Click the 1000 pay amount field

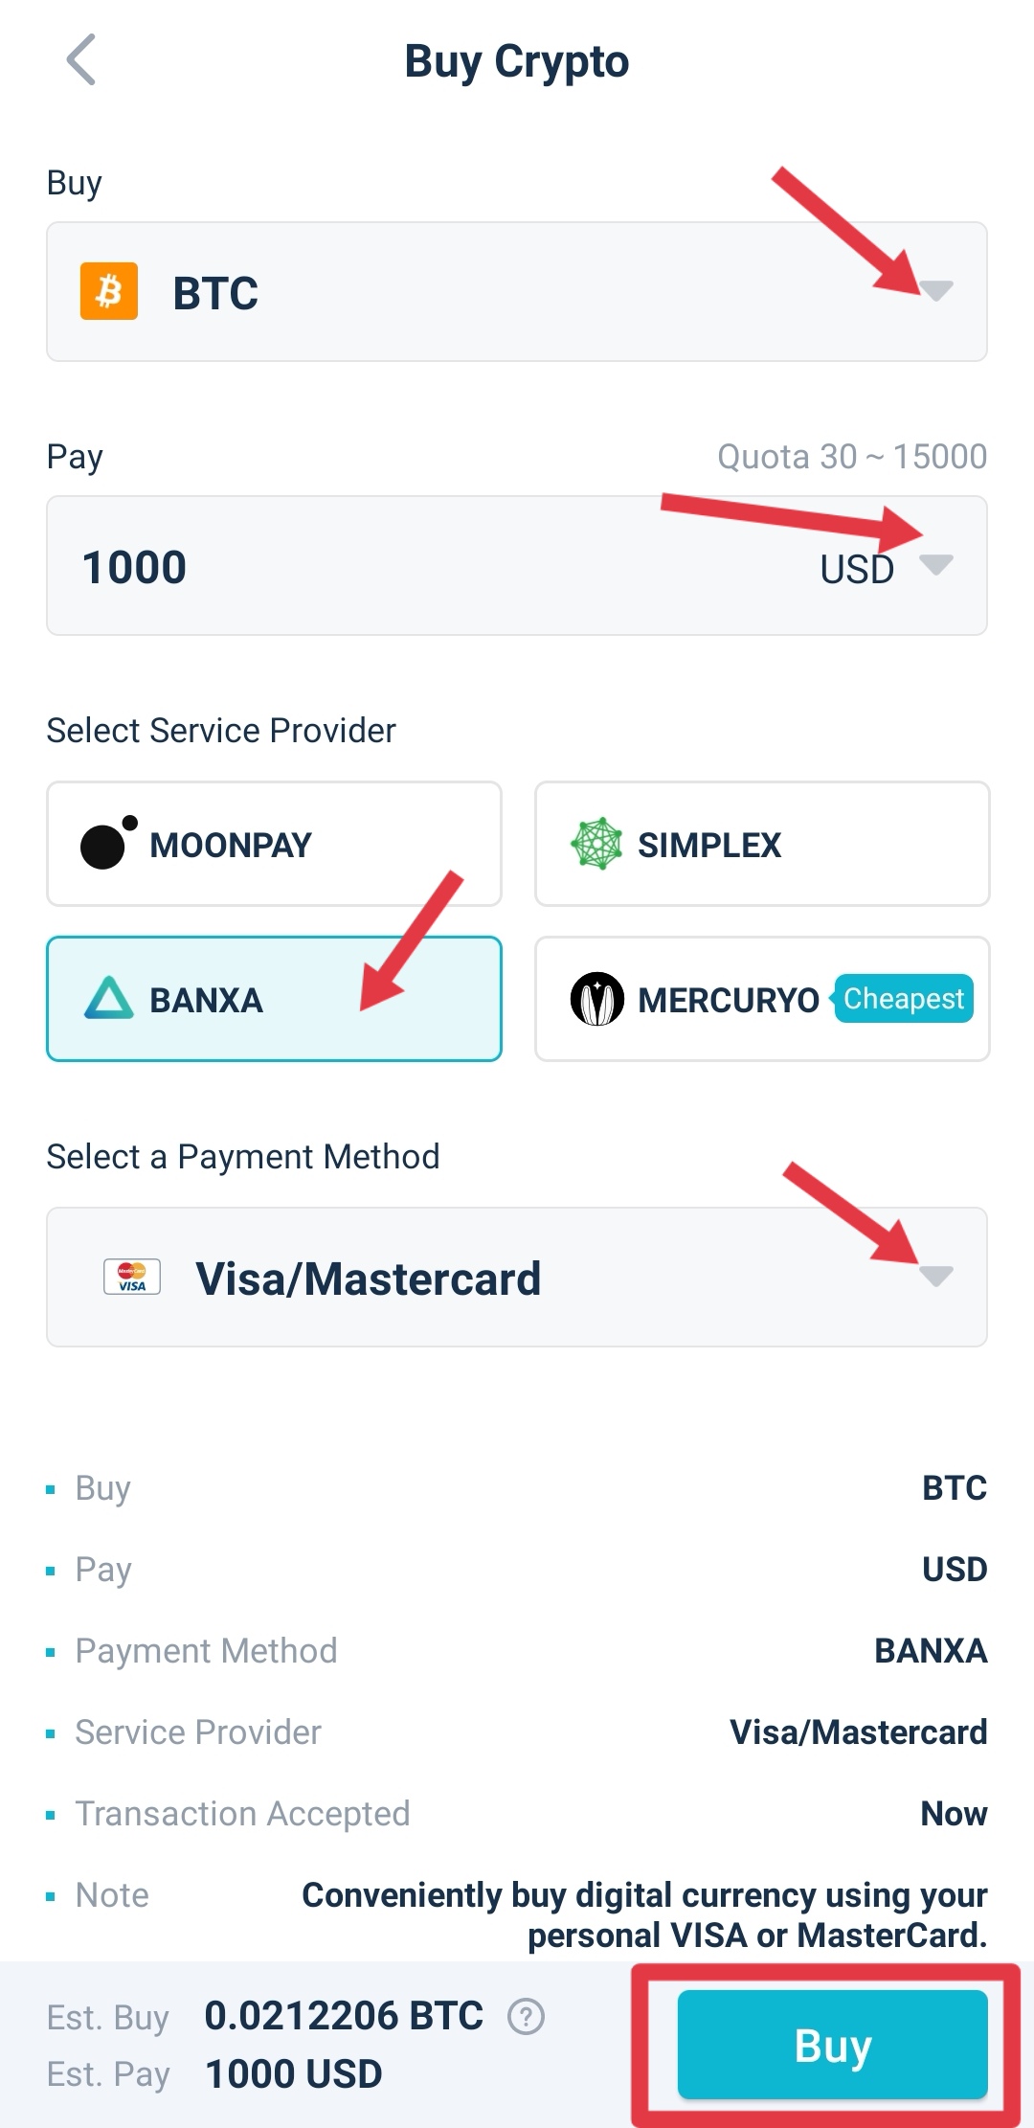point(383,566)
